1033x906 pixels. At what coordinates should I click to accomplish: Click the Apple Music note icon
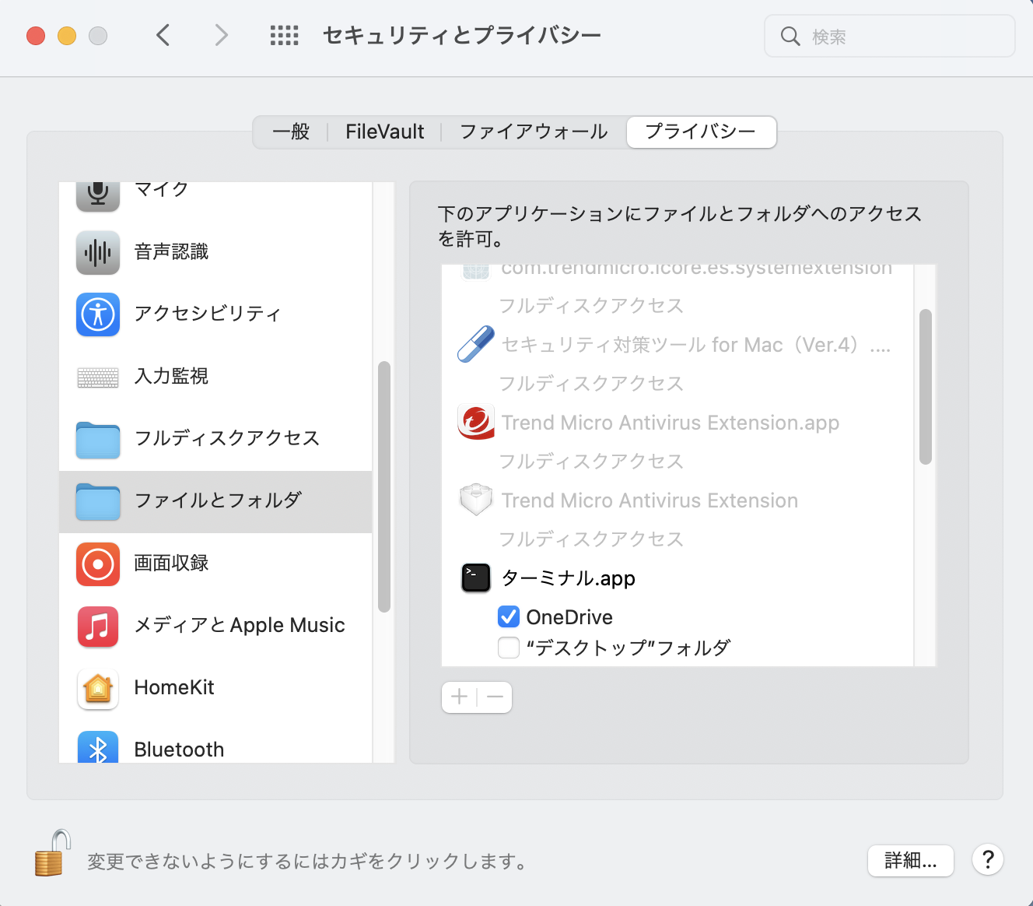[x=98, y=627]
